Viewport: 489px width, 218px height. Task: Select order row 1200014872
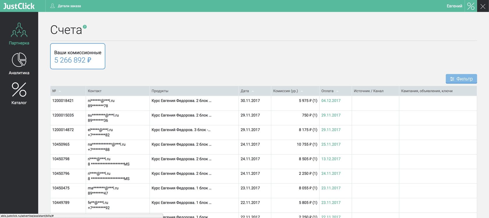tap(63, 130)
